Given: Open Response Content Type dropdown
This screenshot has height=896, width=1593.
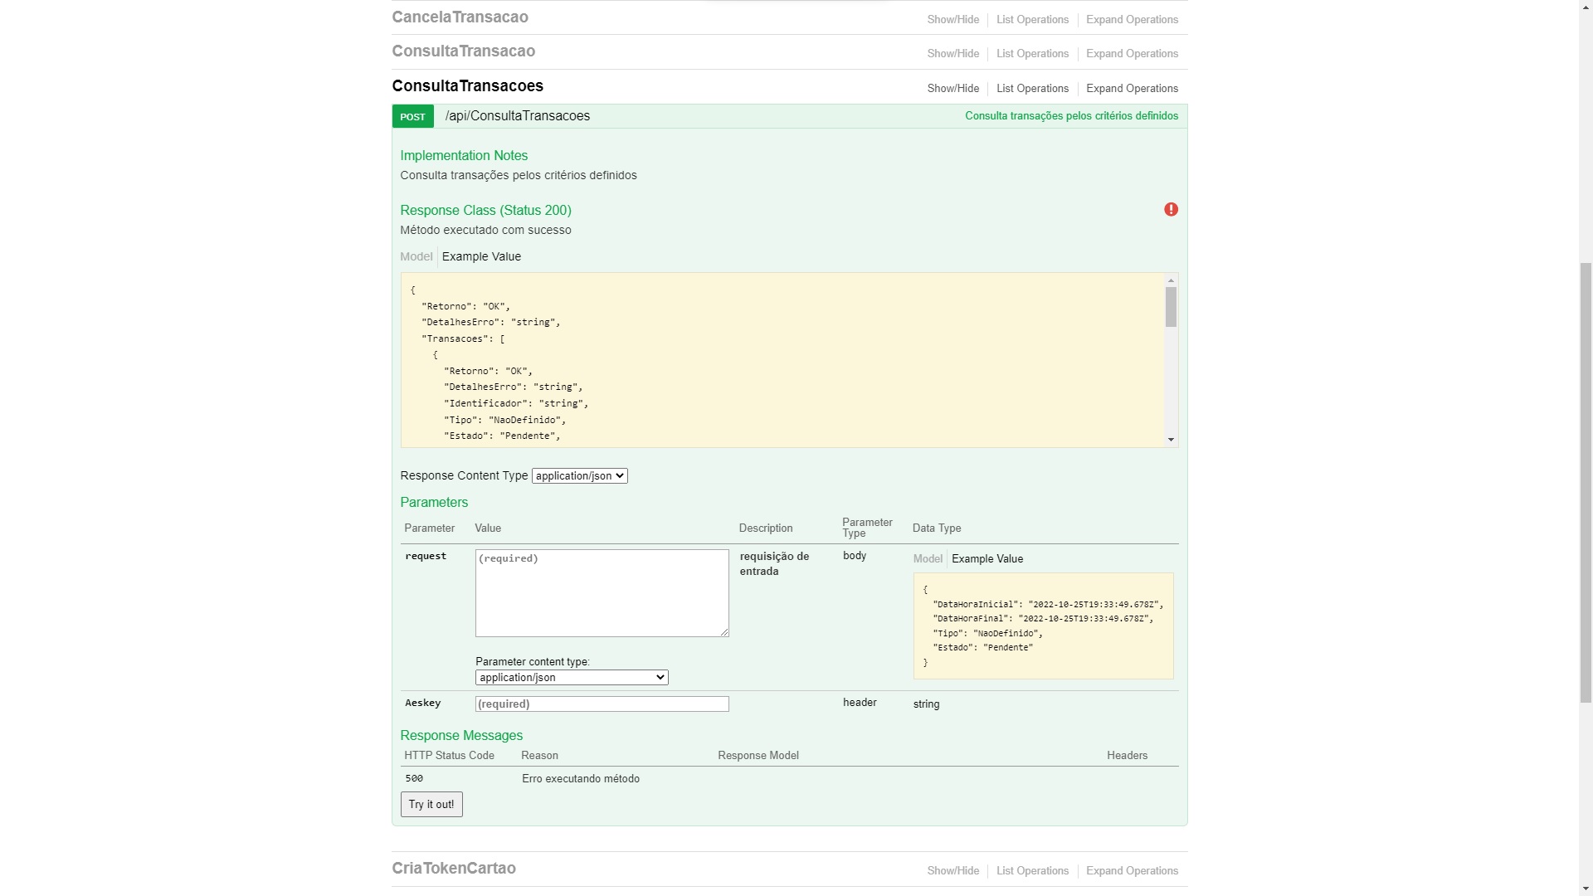Looking at the screenshot, I should (579, 476).
